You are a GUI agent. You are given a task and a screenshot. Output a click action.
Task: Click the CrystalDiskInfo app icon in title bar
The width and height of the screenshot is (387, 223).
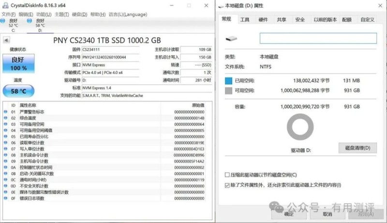coord(5,5)
